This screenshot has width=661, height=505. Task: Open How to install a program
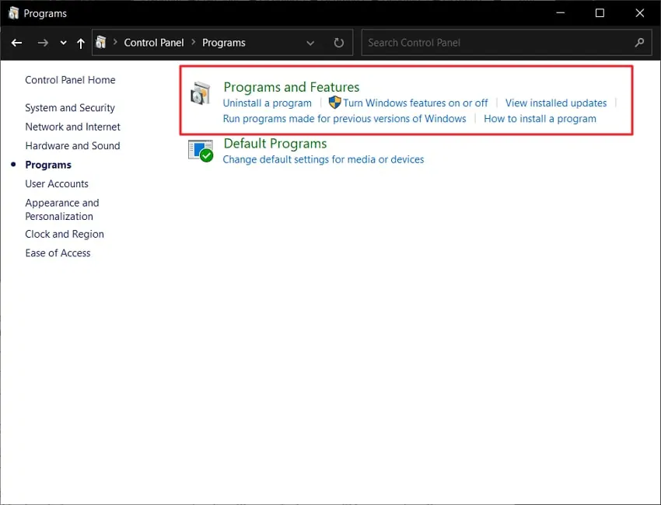point(540,119)
